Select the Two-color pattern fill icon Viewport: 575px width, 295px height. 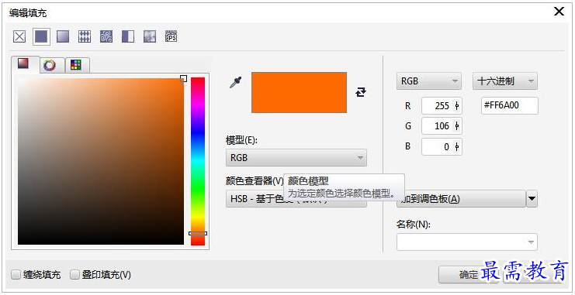[x=127, y=36]
